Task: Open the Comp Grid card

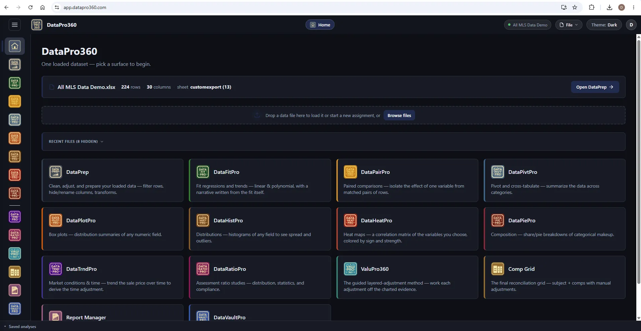Action: (x=554, y=277)
